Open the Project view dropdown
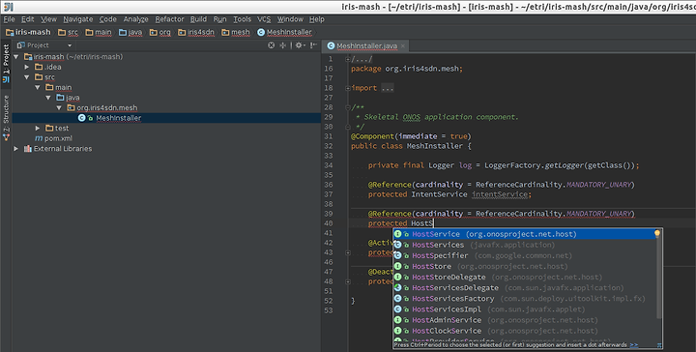This screenshot has width=696, height=352. point(70,45)
